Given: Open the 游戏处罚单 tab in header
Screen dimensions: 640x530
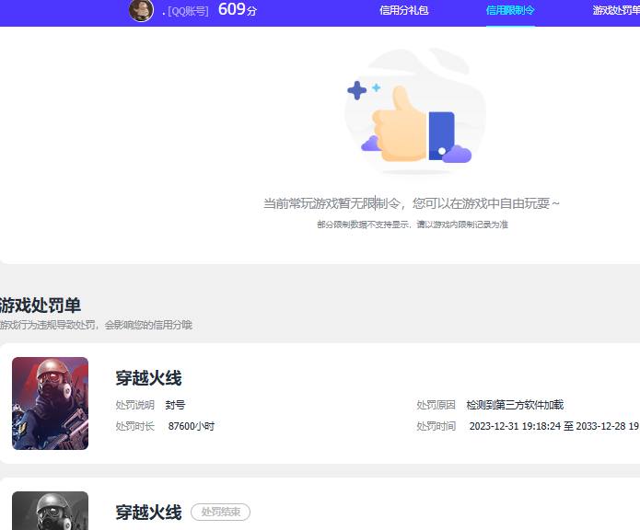Looking at the screenshot, I should click(616, 10).
